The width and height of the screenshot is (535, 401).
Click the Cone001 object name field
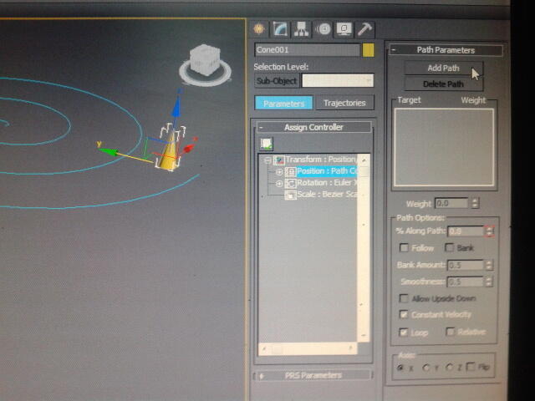coord(307,50)
